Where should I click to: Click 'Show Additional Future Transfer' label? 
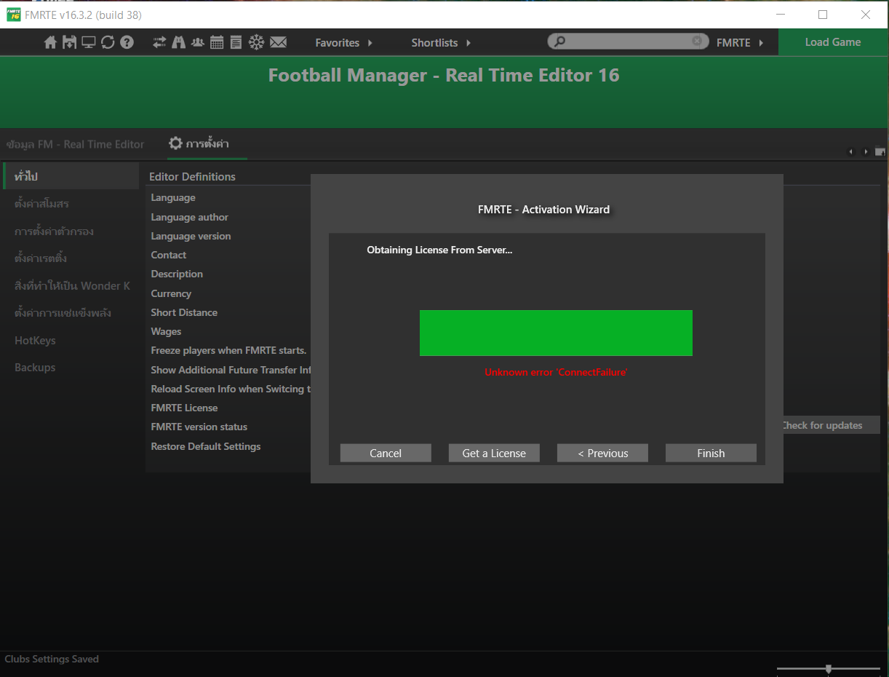pyautogui.click(x=231, y=370)
